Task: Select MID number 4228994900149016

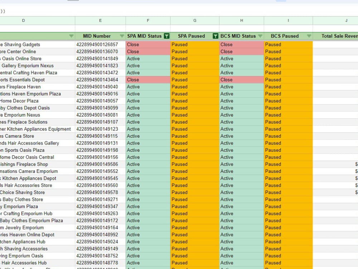Action: click(100, 94)
